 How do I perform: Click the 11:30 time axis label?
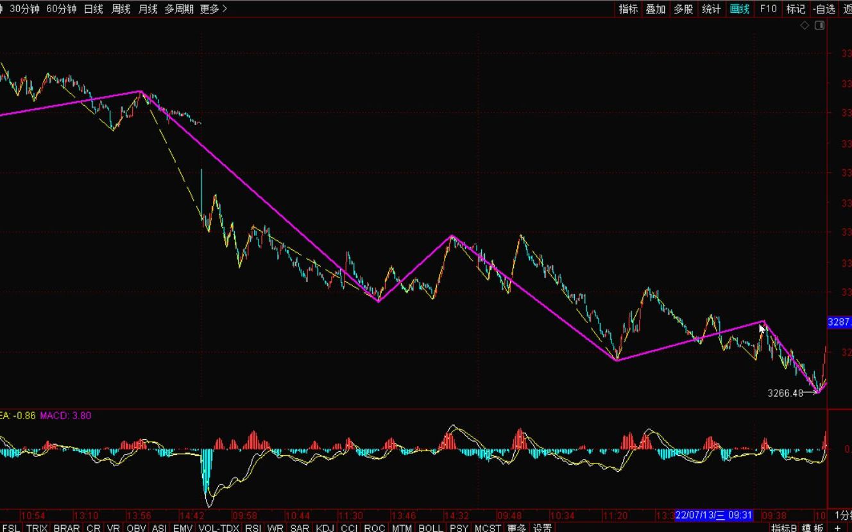350,515
